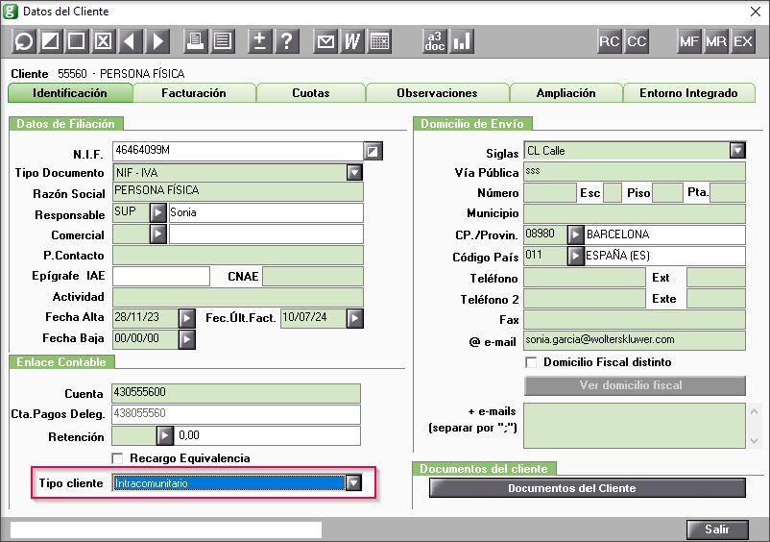The width and height of the screenshot is (770, 542).
Task: Open help with question mark icon
Action: click(287, 40)
